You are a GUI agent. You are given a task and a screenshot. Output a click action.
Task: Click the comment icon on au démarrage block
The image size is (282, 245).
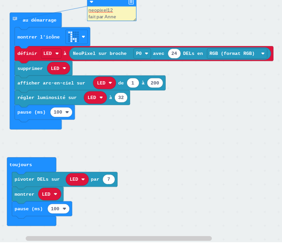click(15, 19)
